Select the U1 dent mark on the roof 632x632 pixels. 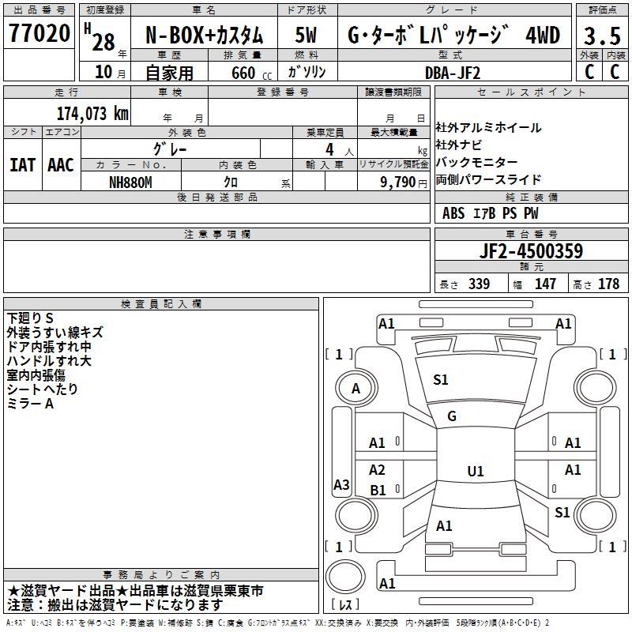point(475,472)
